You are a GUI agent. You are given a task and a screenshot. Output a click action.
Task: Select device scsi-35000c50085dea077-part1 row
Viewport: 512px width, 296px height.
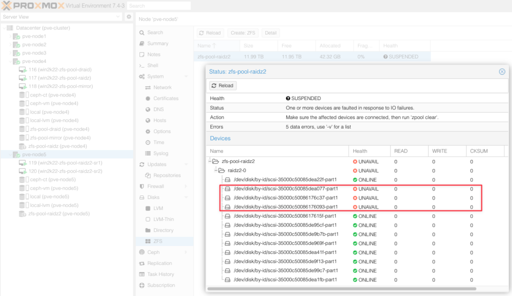357,189
